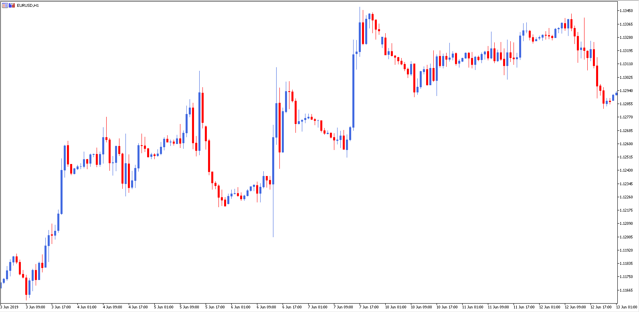Viewport: 639px width, 312px height.
Task: Click the 10 Jun 17:00 time label
Action: pos(447,307)
